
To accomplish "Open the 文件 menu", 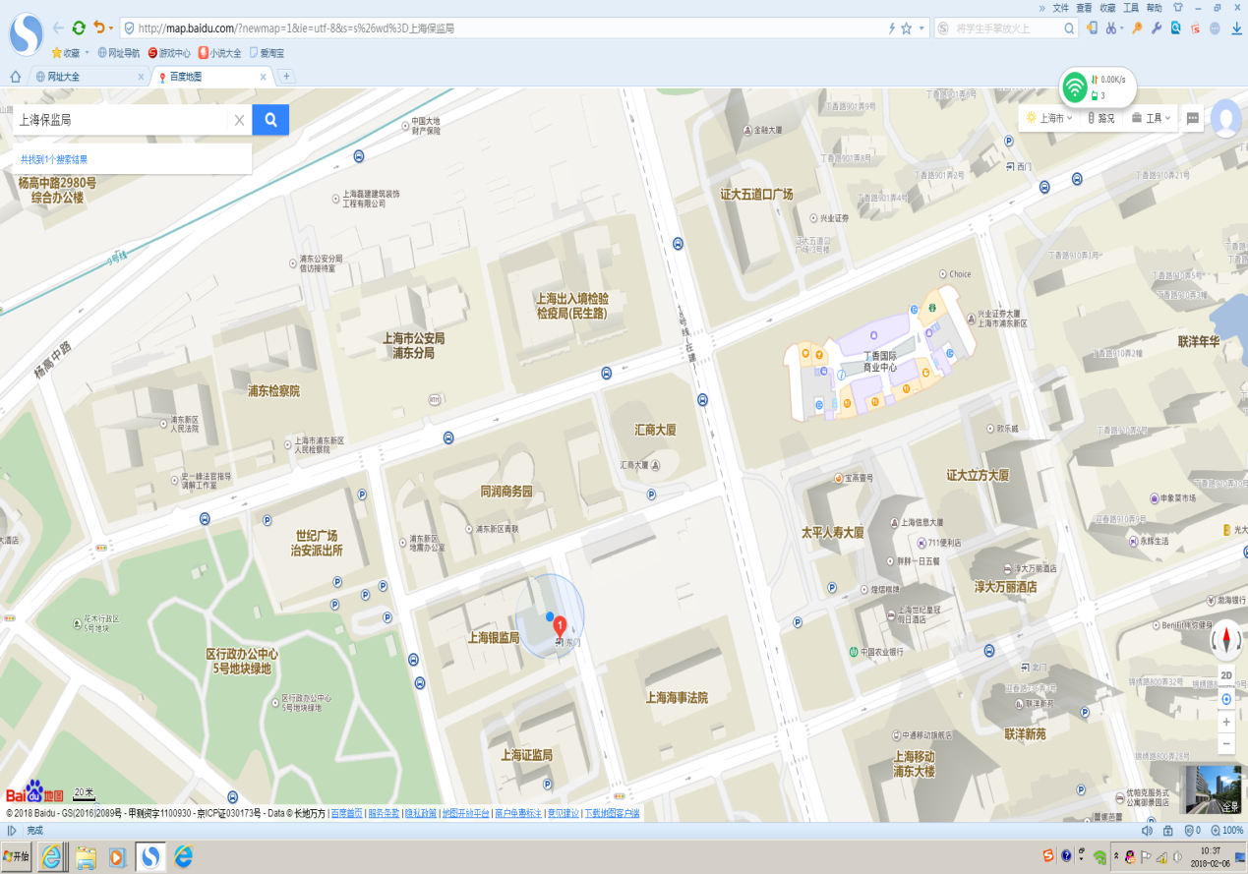I will (x=1060, y=7).
